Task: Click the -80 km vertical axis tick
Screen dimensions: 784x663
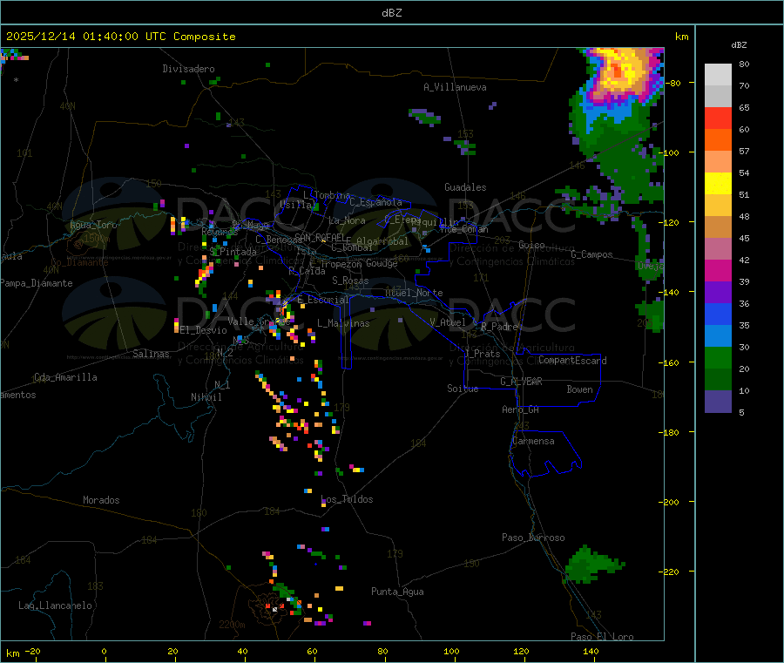Action: pyautogui.click(x=675, y=83)
